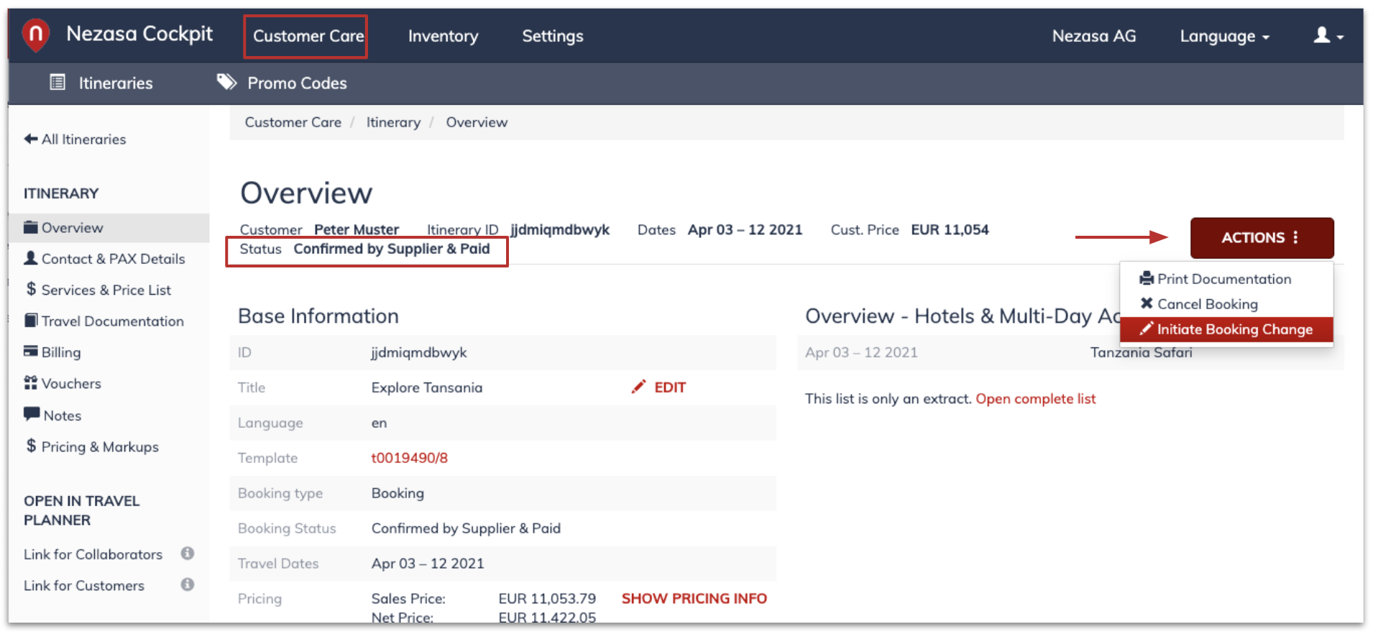Click the Overview folder icon in sidebar
1373x637 pixels.
coord(31,227)
